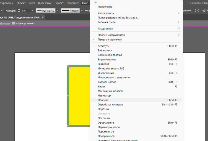This screenshot has height=141, width=208.
Task: Open the Прозрачность panel entry
Action: [x=136, y=136]
